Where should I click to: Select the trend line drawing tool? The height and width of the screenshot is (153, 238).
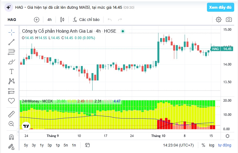[x=11, y=42]
